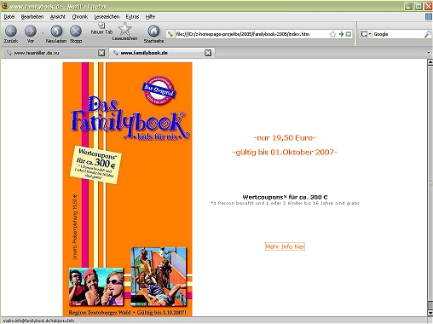This screenshot has height=324, width=433.
Task: Click the Familybook orange cover image
Action: pyautogui.click(x=127, y=189)
